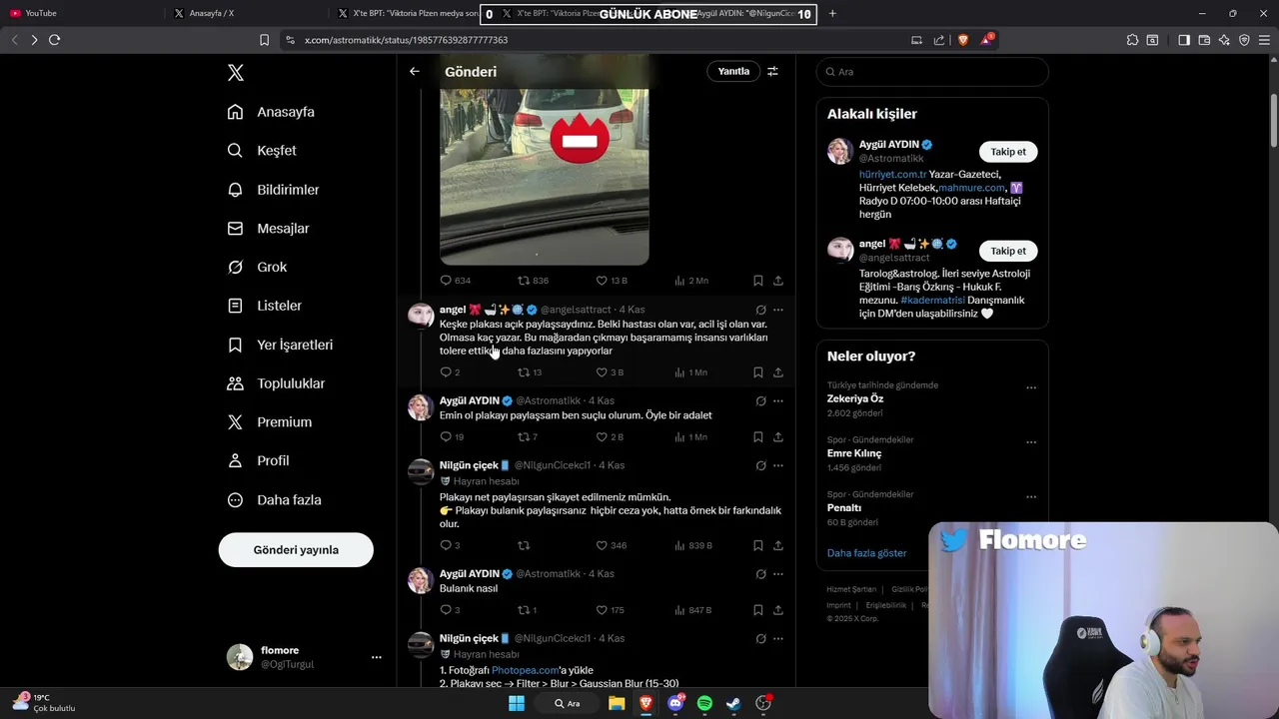The width and height of the screenshot is (1279, 719).
Task: Click the Windows taskbar search box
Action: pyautogui.click(x=568, y=703)
